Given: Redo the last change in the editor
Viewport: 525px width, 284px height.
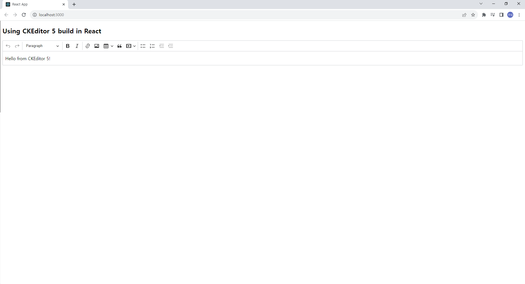Looking at the screenshot, I should (17, 46).
